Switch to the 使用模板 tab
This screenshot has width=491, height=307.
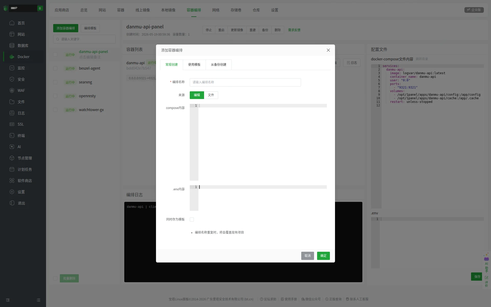click(x=194, y=65)
